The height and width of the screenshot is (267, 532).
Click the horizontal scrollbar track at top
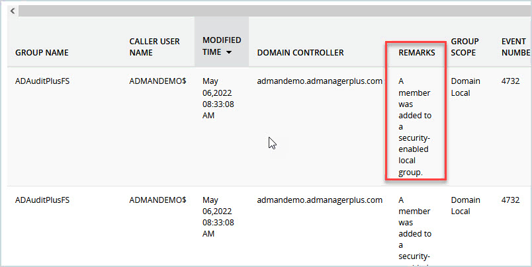[275, 11]
